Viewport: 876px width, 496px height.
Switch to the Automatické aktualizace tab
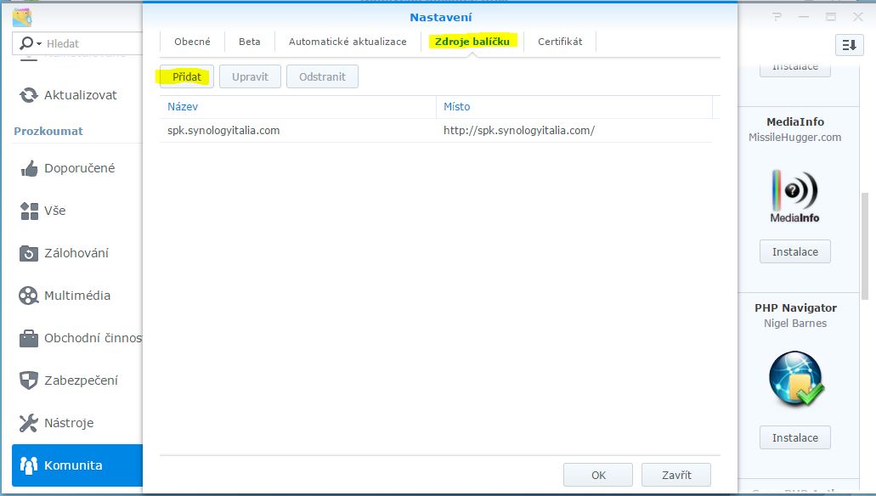click(348, 42)
